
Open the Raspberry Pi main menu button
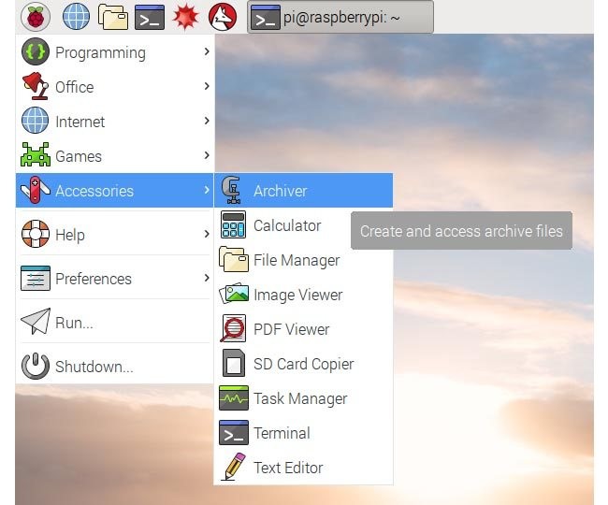point(36,17)
